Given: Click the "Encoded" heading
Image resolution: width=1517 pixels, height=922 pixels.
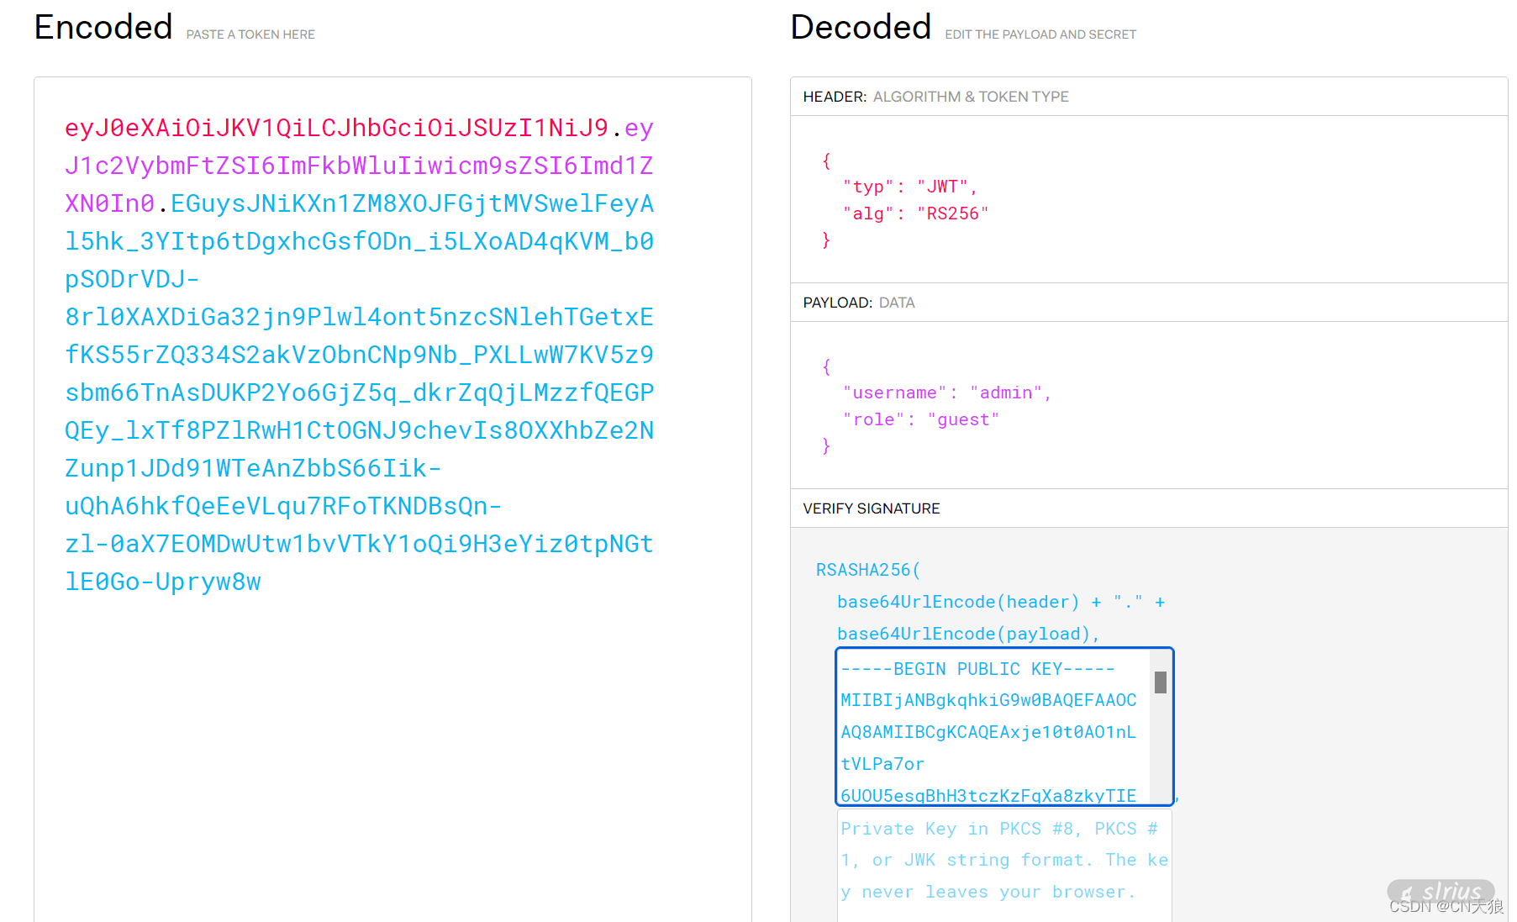Looking at the screenshot, I should pos(103,28).
